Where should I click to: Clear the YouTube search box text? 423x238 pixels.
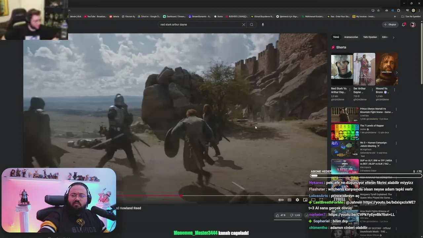244,24
